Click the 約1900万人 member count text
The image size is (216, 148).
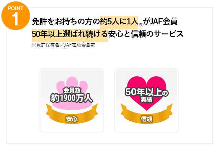pyautogui.click(x=72, y=98)
